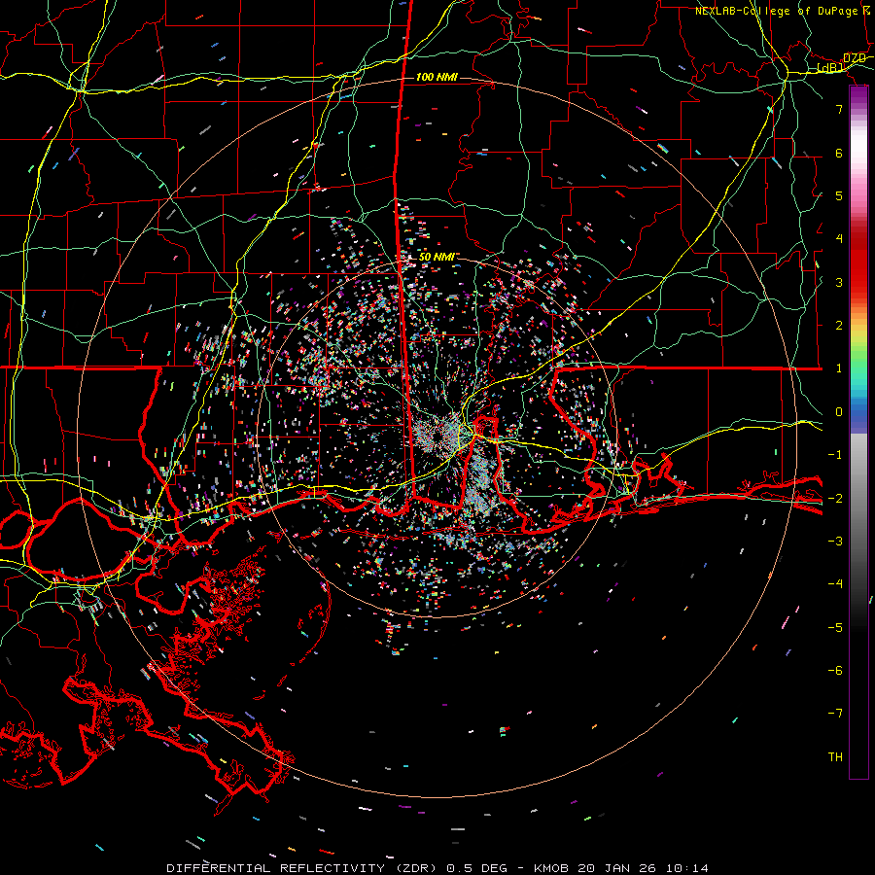
Task: Click the 4 label on the color scale
Action: [x=839, y=239]
